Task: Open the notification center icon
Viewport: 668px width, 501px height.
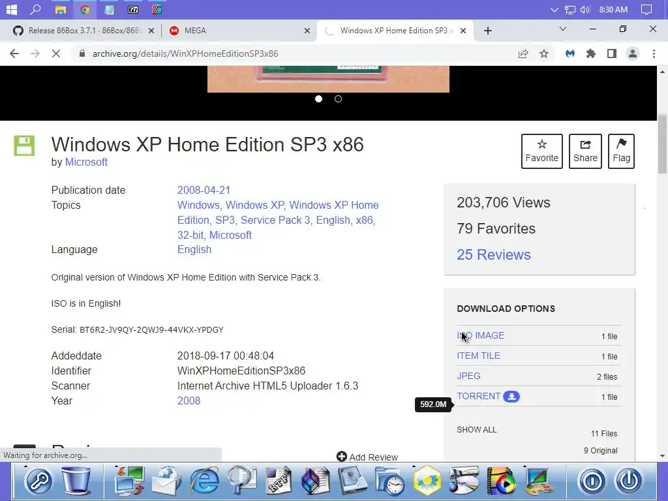Action: point(646,9)
